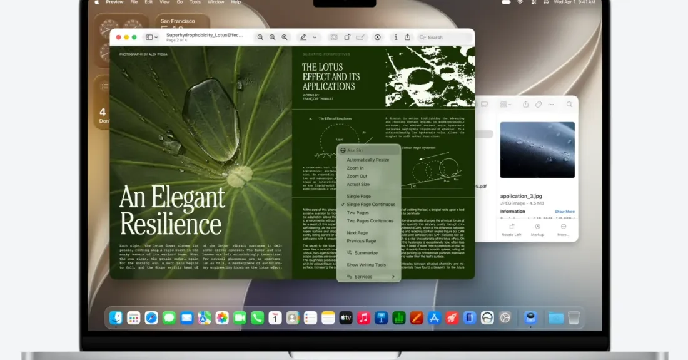Open Mail from the Dock
Viewport: 688px width, 360px height.
coord(186,317)
